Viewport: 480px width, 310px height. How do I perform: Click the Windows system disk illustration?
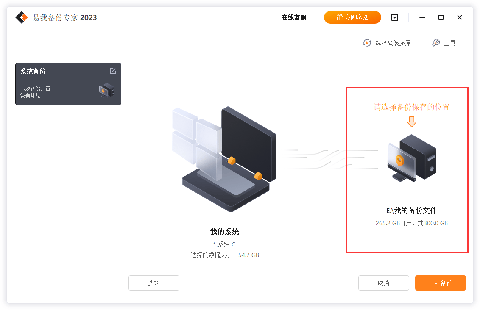pos(224,159)
